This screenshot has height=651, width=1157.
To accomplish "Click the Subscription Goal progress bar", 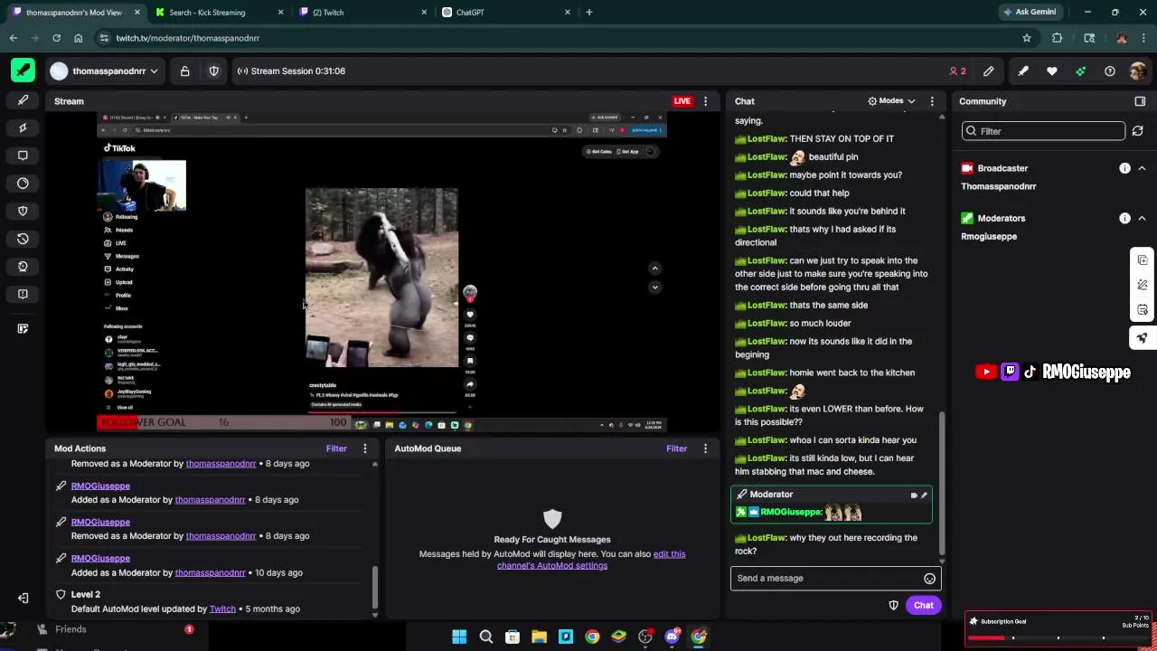I will [1058, 637].
